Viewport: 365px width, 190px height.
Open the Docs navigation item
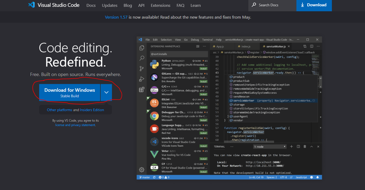(91, 5)
